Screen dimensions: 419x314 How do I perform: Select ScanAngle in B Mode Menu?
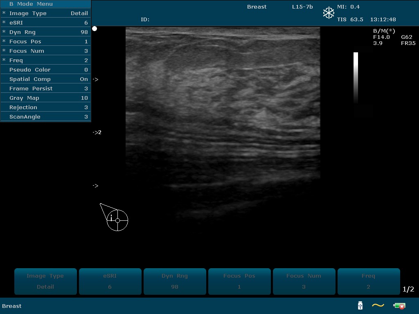pos(45,117)
